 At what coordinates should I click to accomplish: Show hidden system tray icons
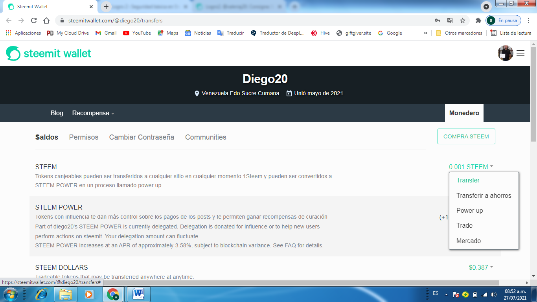(x=446, y=294)
